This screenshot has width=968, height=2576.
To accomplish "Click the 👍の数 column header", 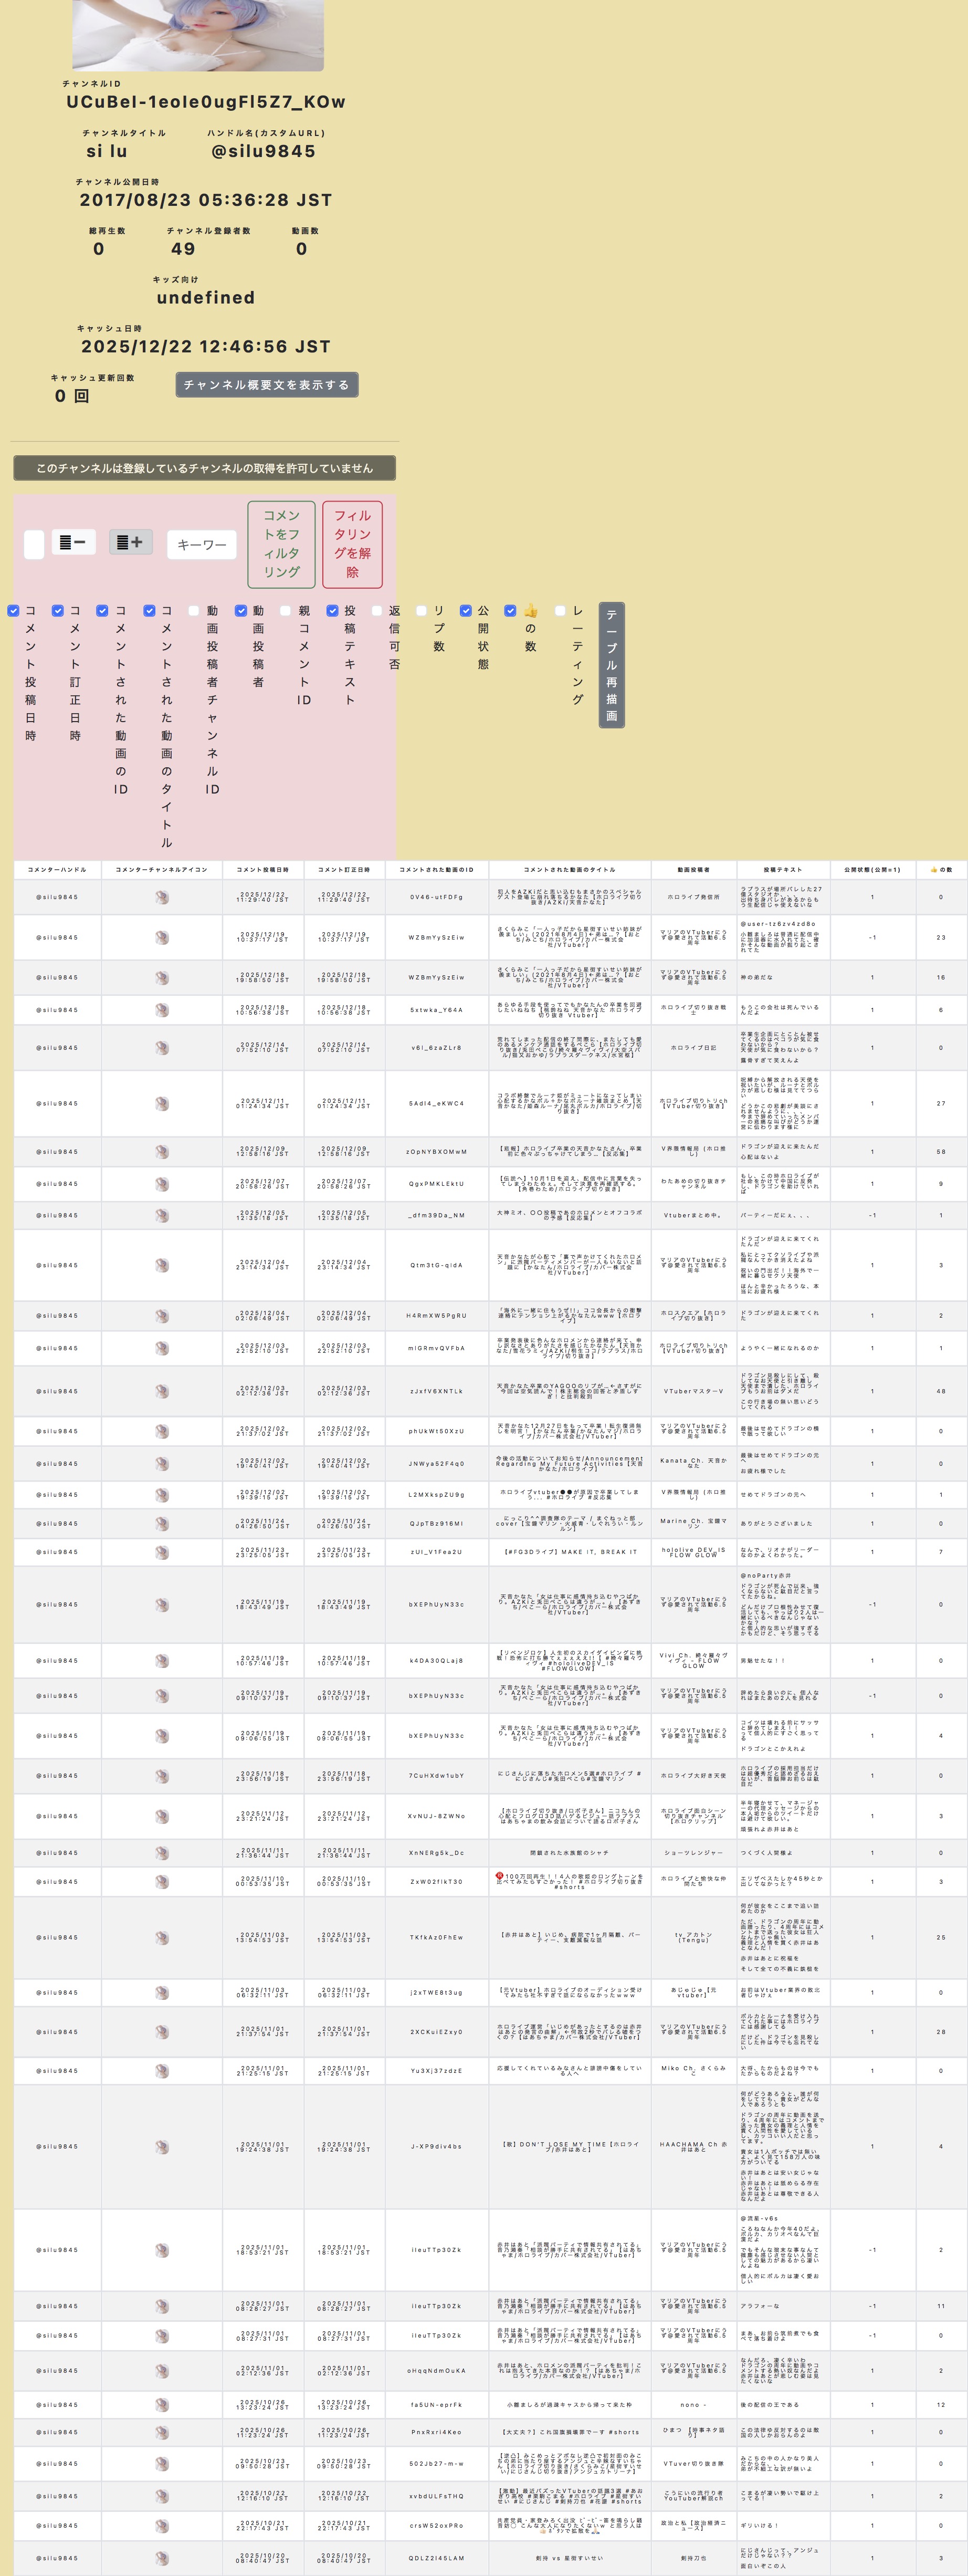I will pos(940,869).
